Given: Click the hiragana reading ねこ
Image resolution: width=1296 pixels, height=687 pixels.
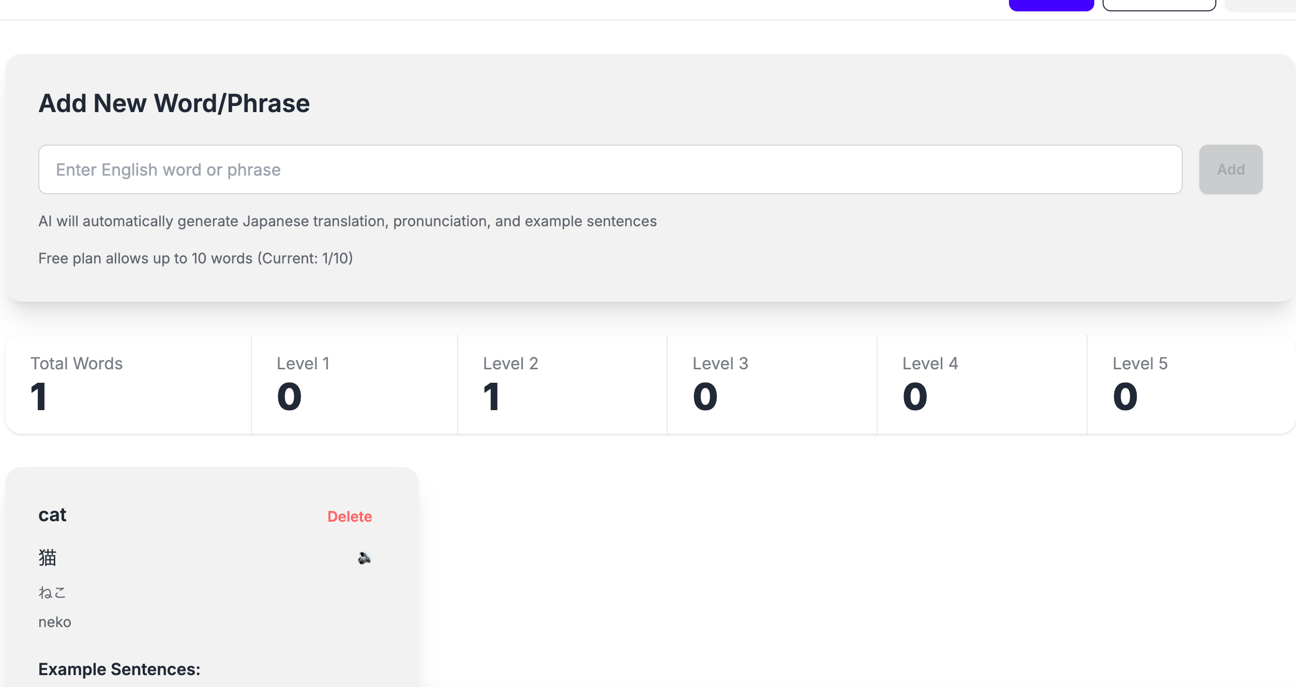Looking at the screenshot, I should point(52,592).
